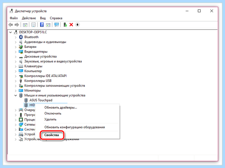The height and width of the screenshot is (168, 225).
Task: Click the red X uninstall device icon
Action: click(x=71, y=25)
